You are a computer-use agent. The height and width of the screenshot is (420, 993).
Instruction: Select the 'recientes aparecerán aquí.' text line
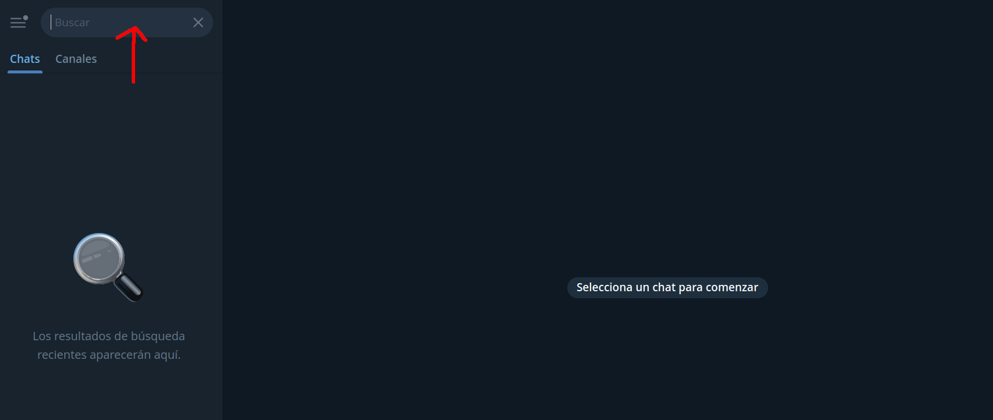[109, 355]
